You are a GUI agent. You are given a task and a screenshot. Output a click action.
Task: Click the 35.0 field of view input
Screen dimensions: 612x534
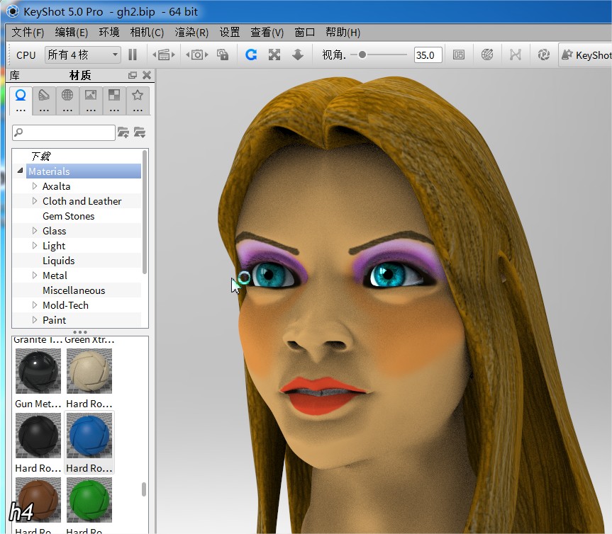pos(428,55)
